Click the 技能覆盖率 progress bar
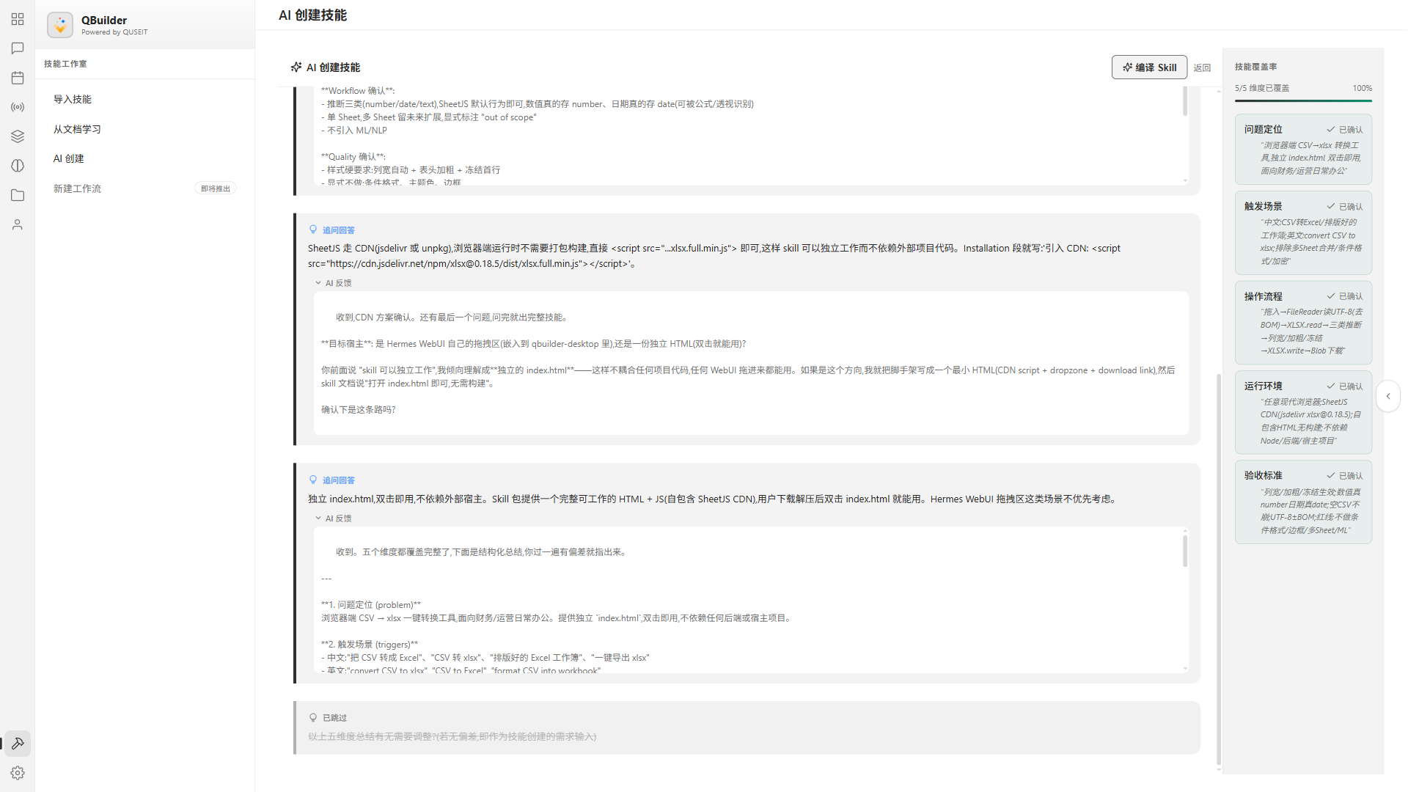Screen dimensions: 1408x792 pos(1303,100)
